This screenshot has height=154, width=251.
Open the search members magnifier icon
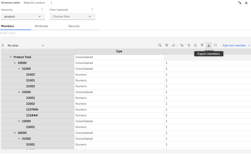pos(160,45)
